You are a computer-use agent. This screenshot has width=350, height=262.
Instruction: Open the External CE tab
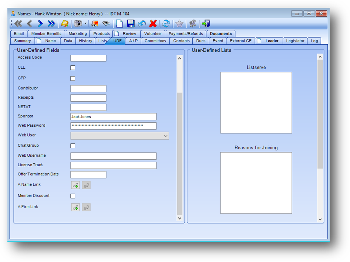point(240,41)
